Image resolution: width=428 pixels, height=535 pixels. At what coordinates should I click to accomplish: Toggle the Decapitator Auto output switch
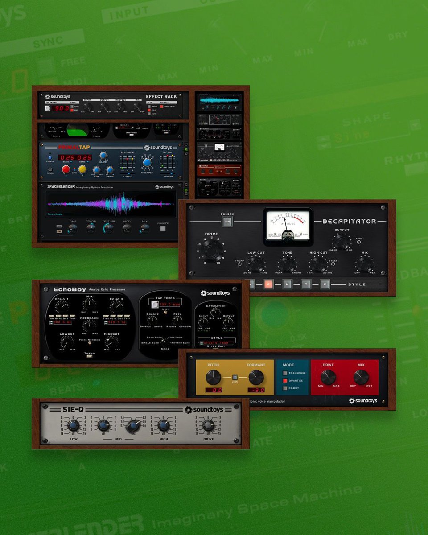(x=358, y=242)
